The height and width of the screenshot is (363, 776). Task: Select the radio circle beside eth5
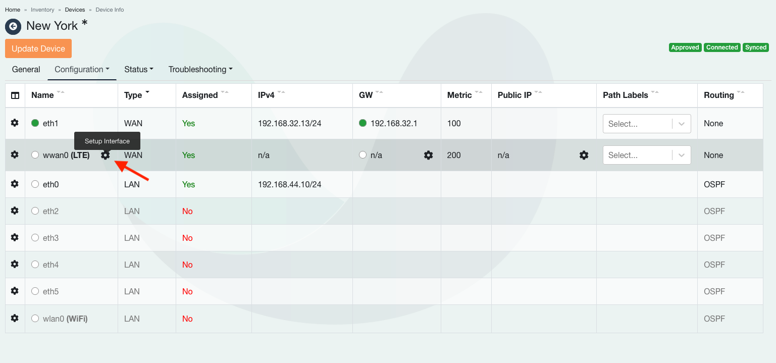click(x=35, y=291)
